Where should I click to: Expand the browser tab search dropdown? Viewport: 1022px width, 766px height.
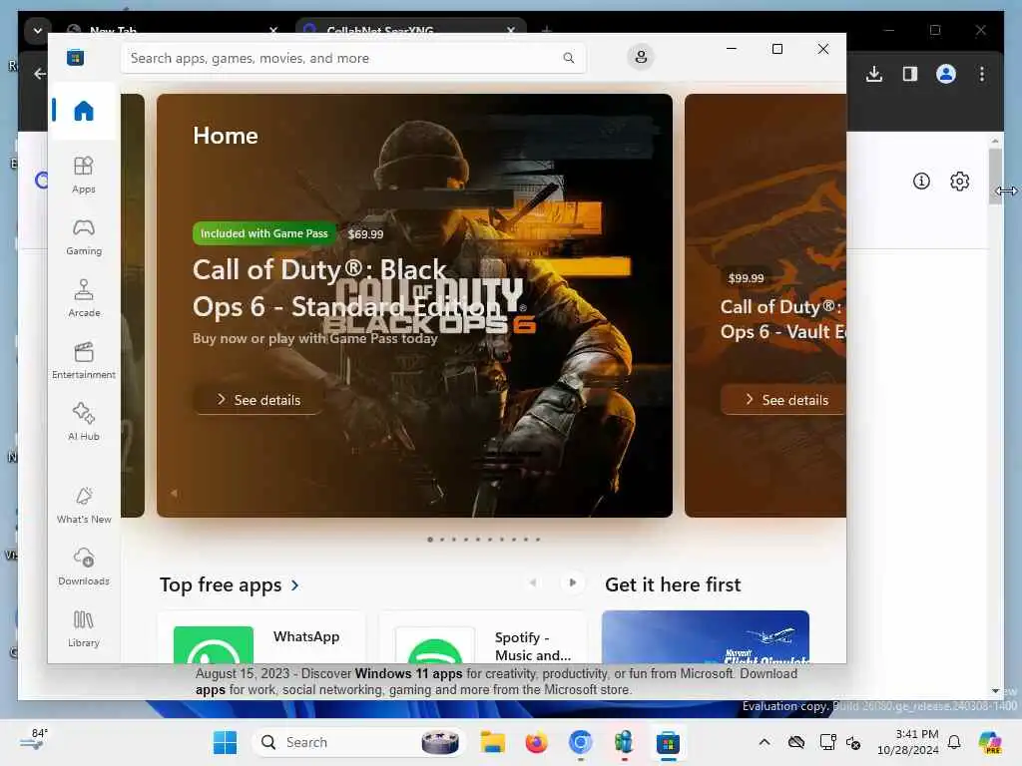(x=38, y=30)
